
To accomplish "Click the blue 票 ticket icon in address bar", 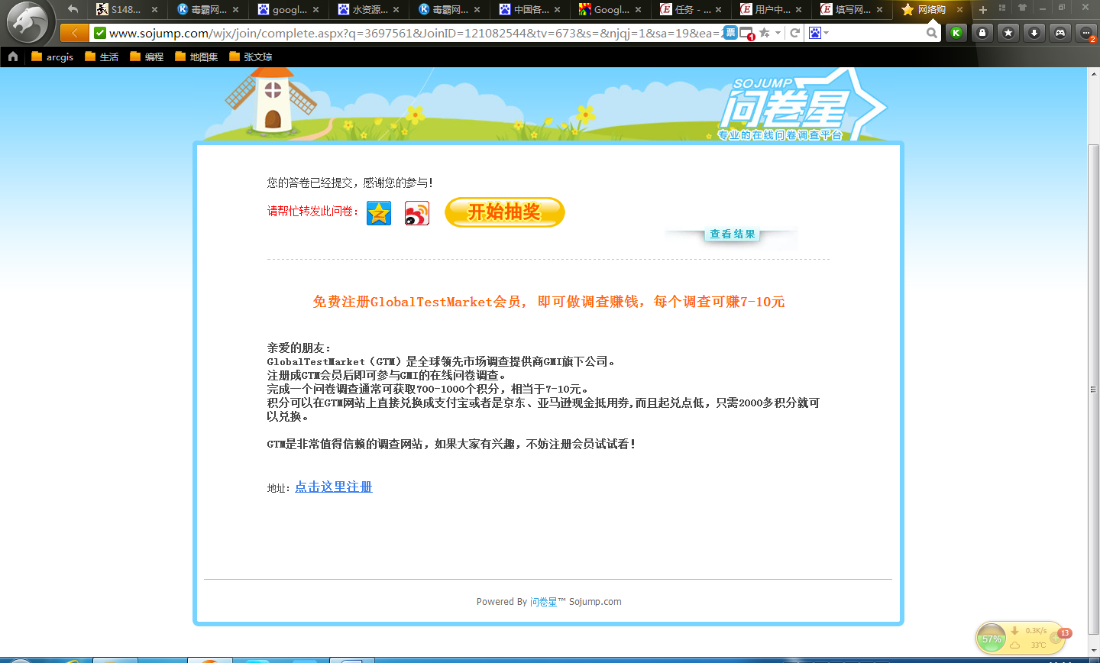I will 730,33.
